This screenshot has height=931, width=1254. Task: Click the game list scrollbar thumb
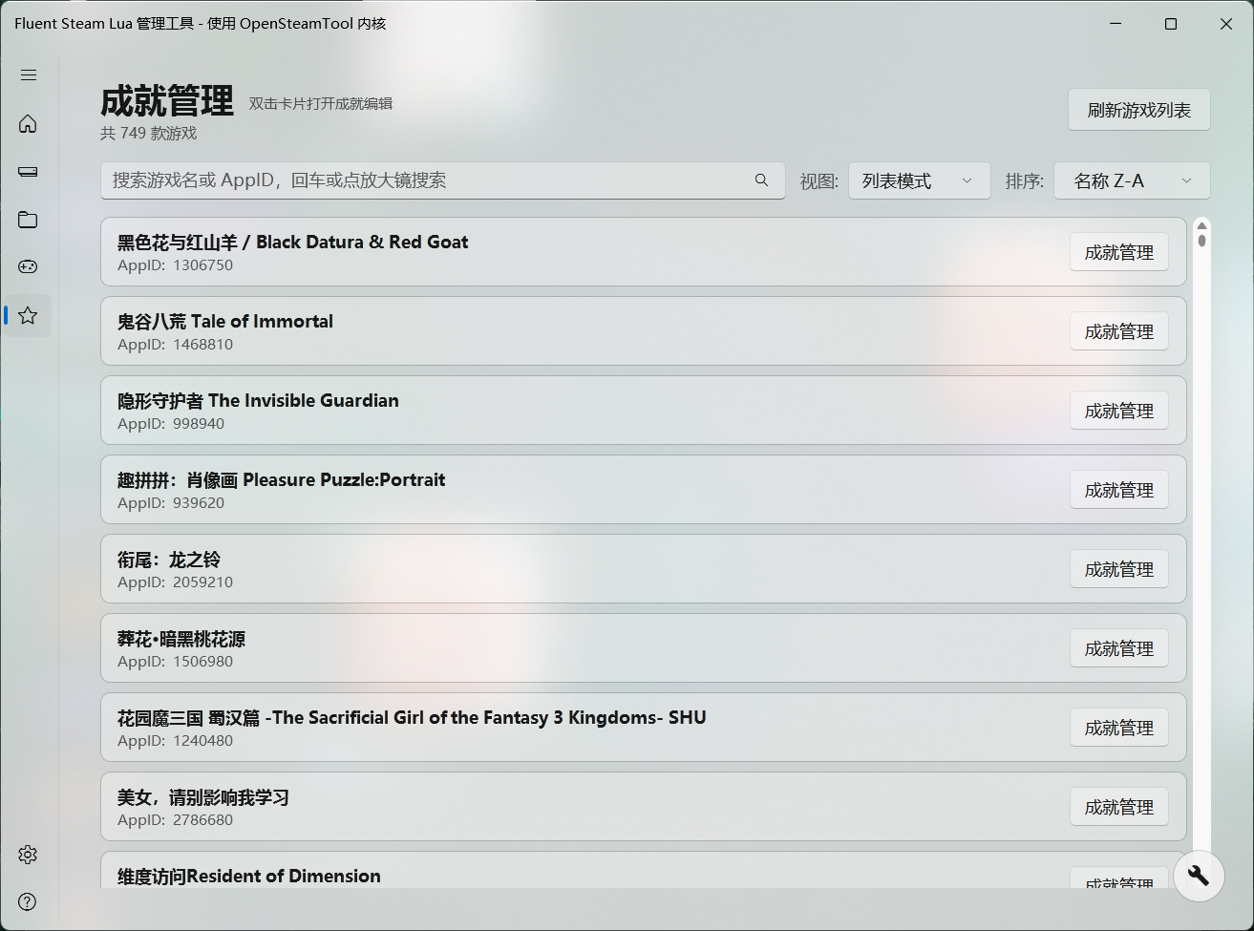pyautogui.click(x=1201, y=241)
